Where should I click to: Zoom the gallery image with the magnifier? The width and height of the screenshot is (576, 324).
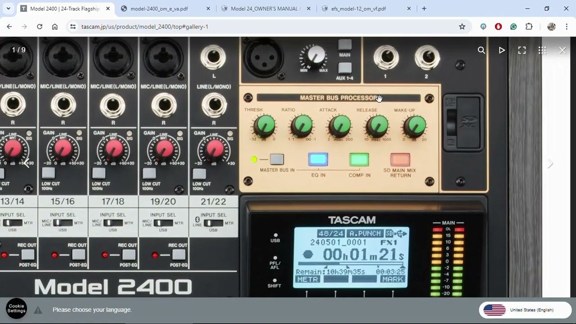click(x=481, y=50)
